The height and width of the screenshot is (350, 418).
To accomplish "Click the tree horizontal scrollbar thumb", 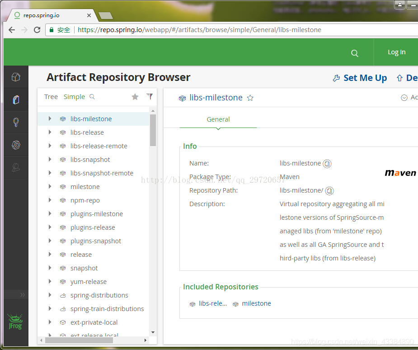I will coord(79,341).
